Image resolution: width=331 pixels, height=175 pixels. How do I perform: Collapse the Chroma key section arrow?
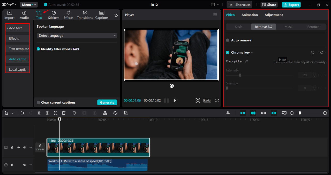(x=252, y=53)
